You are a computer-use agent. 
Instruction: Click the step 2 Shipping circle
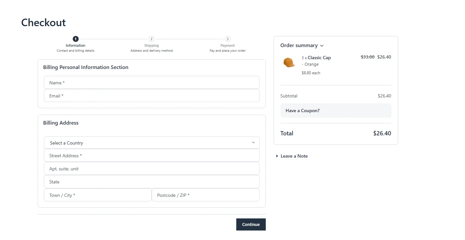pyautogui.click(x=151, y=39)
